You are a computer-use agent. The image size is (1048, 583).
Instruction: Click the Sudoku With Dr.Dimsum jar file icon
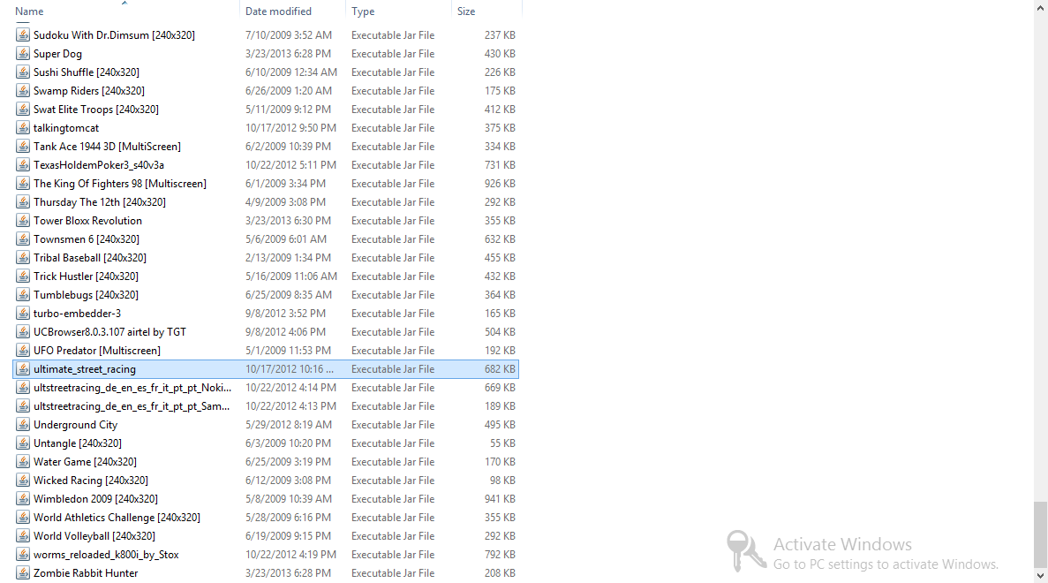[x=23, y=34]
